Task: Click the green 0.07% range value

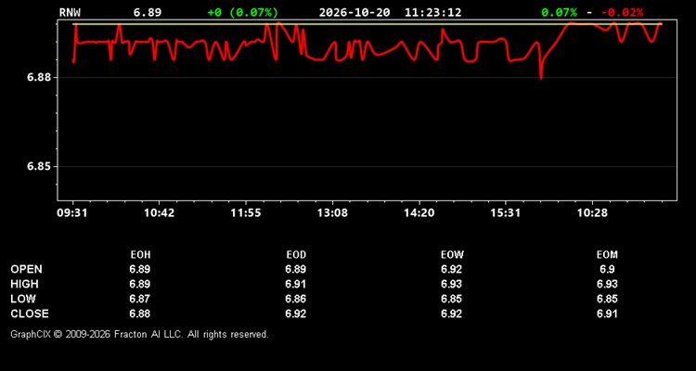Action: pos(559,12)
